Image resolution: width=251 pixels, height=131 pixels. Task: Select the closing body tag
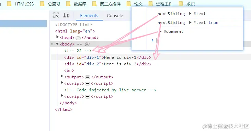pos(68,103)
